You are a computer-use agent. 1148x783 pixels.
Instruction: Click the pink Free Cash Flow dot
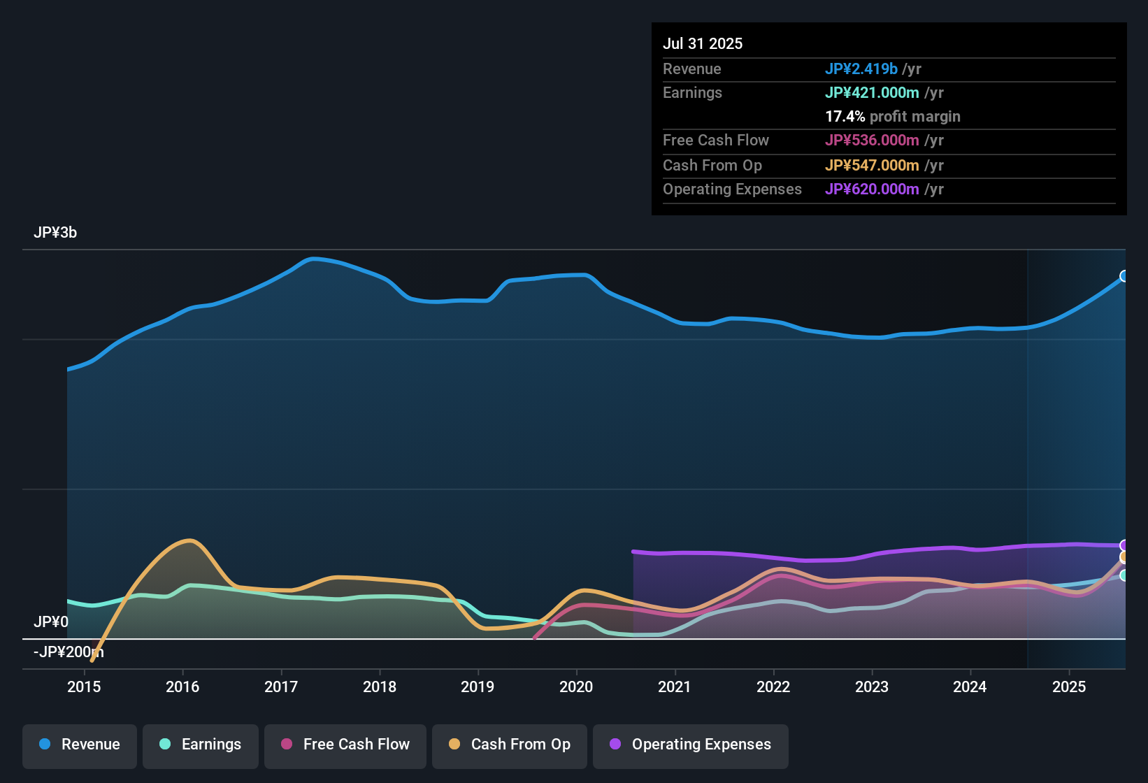click(287, 744)
